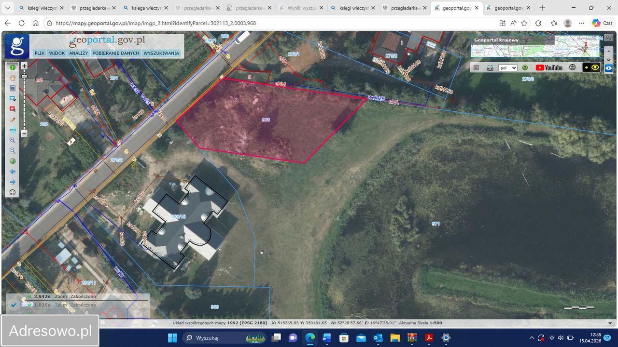Select the red rectangle selection tool
Image resolution: width=618 pixels, height=347 pixels.
point(13,109)
